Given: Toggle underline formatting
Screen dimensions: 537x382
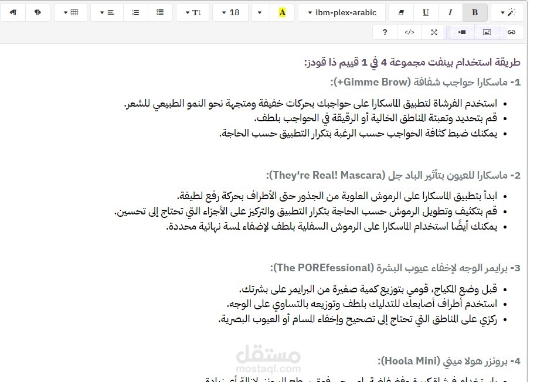Looking at the screenshot, I should click(x=426, y=12).
